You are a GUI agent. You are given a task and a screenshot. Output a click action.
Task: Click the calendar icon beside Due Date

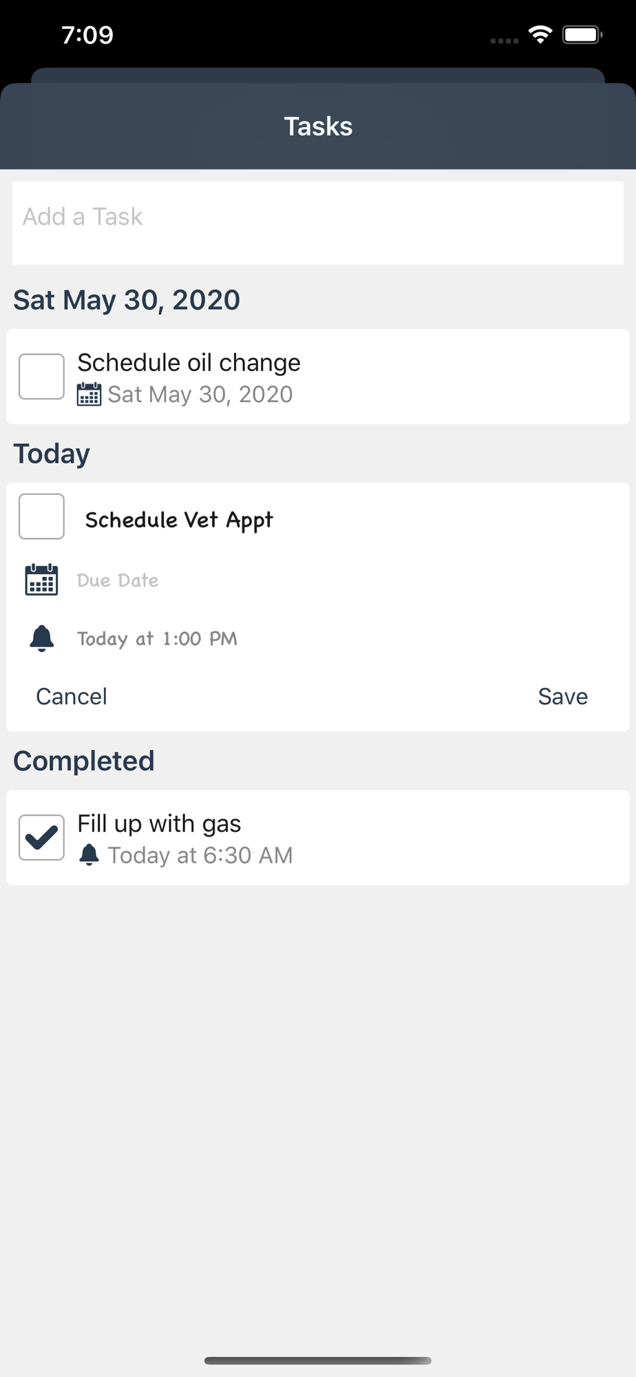click(x=41, y=580)
